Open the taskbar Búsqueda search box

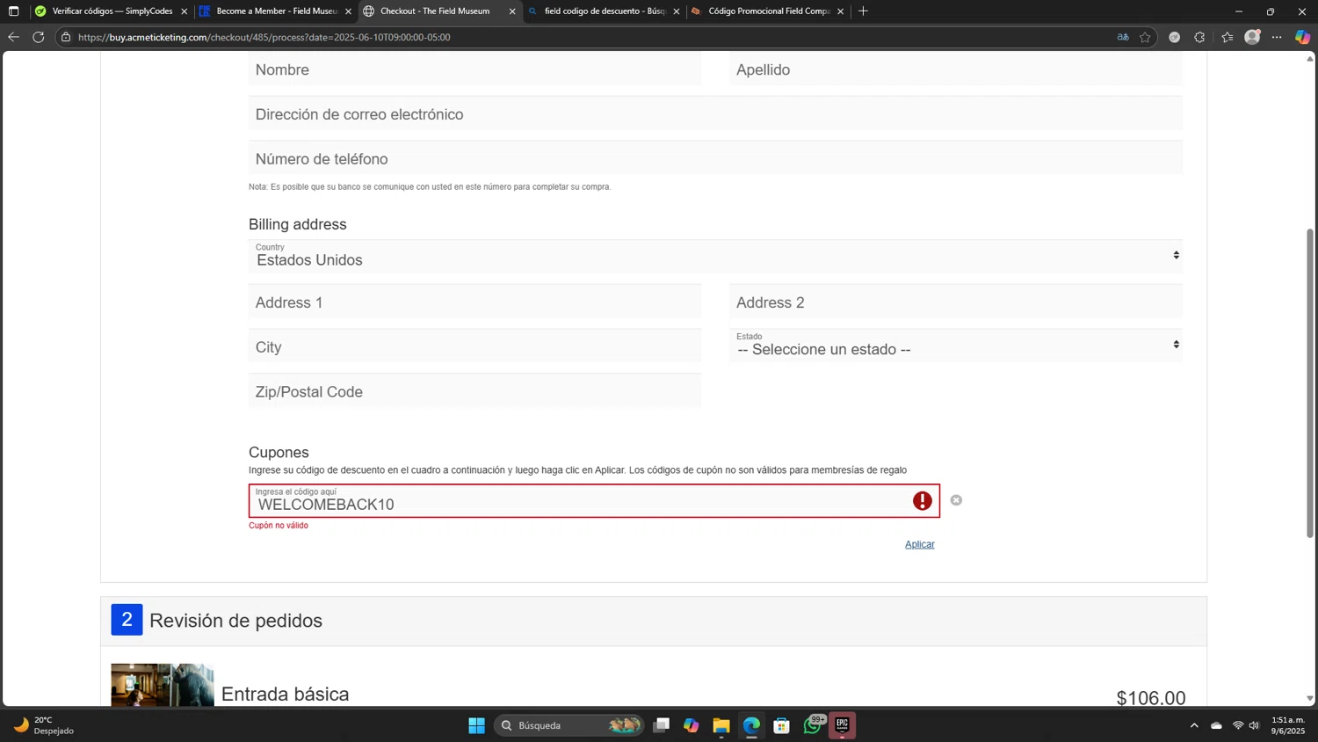coord(568,725)
